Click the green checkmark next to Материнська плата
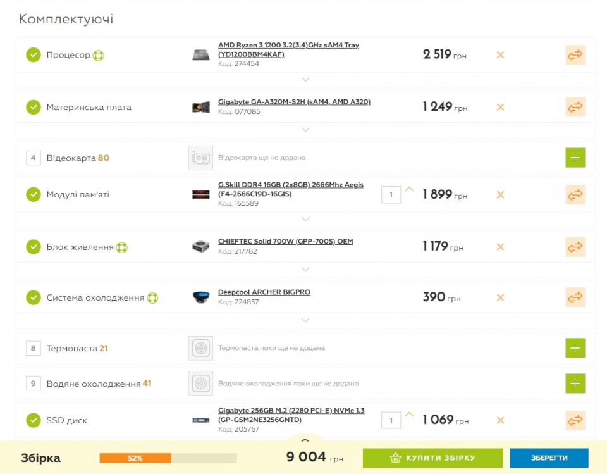This screenshot has width=607, height=474. tap(34, 108)
